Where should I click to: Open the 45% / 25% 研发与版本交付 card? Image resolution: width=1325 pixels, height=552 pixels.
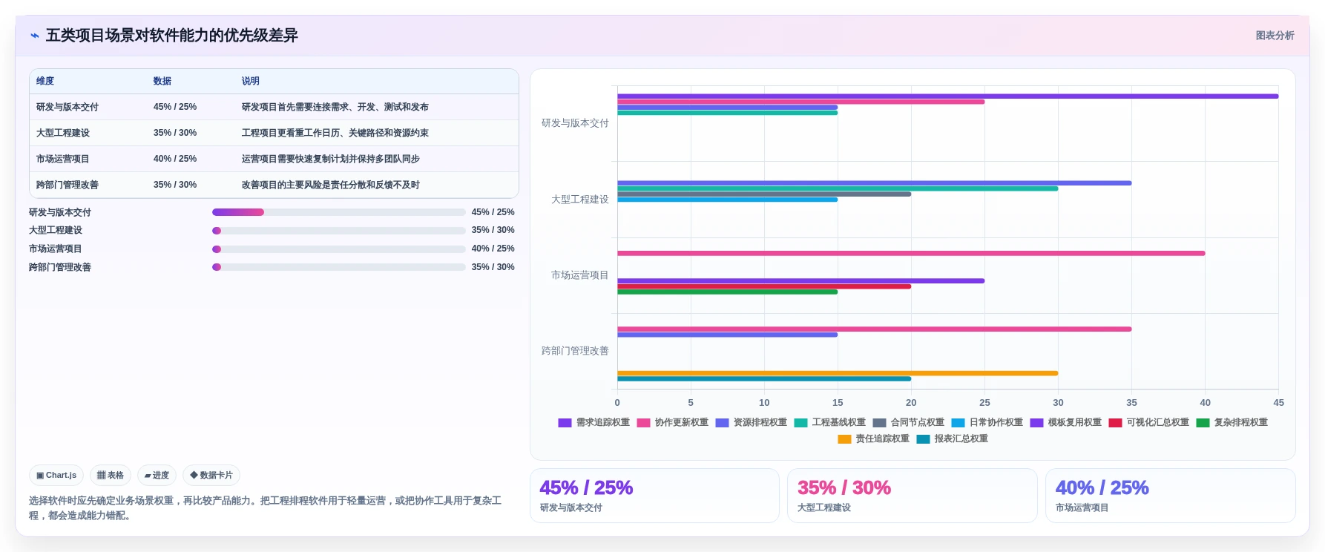point(654,496)
